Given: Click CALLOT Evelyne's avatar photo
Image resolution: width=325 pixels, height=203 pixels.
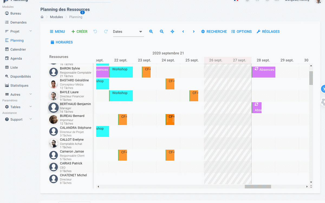Looking at the screenshot, I should [x=54, y=143].
